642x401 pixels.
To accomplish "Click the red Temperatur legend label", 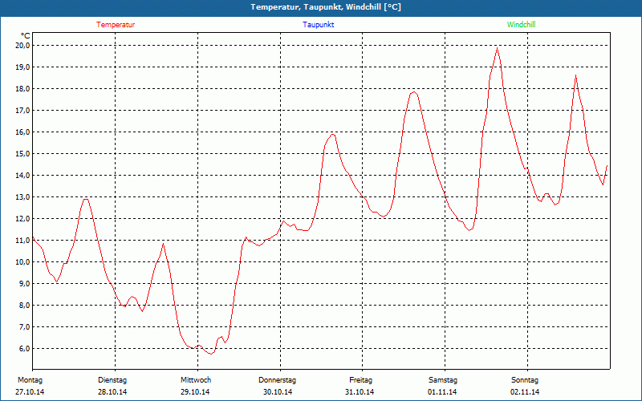I will [x=116, y=25].
